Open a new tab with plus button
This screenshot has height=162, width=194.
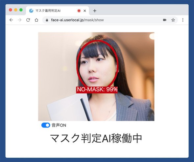95,11
